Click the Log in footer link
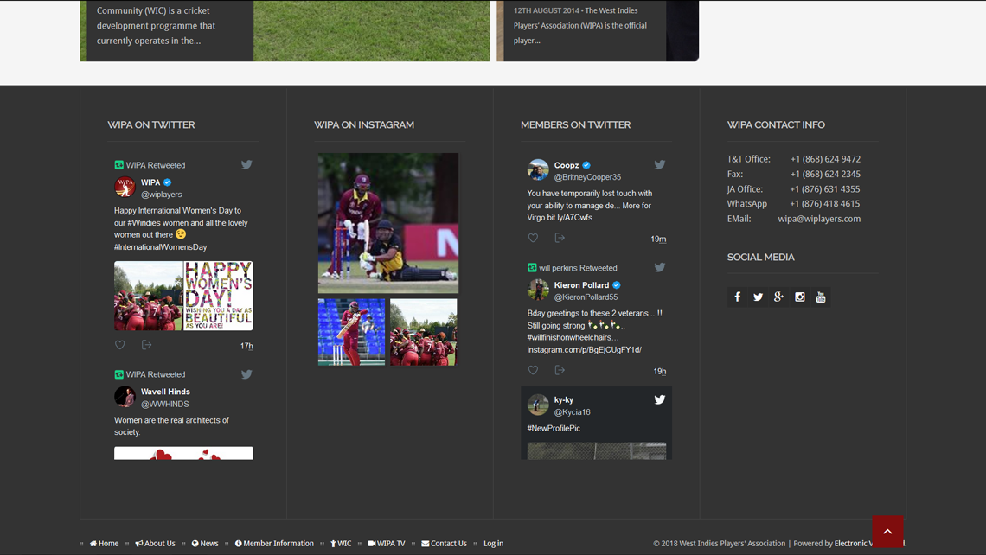Image resolution: width=986 pixels, height=555 pixels. tap(494, 544)
